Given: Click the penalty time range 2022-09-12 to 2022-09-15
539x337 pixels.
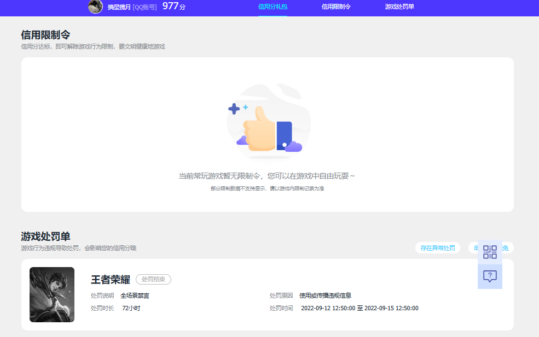Looking at the screenshot, I should pos(360,308).
